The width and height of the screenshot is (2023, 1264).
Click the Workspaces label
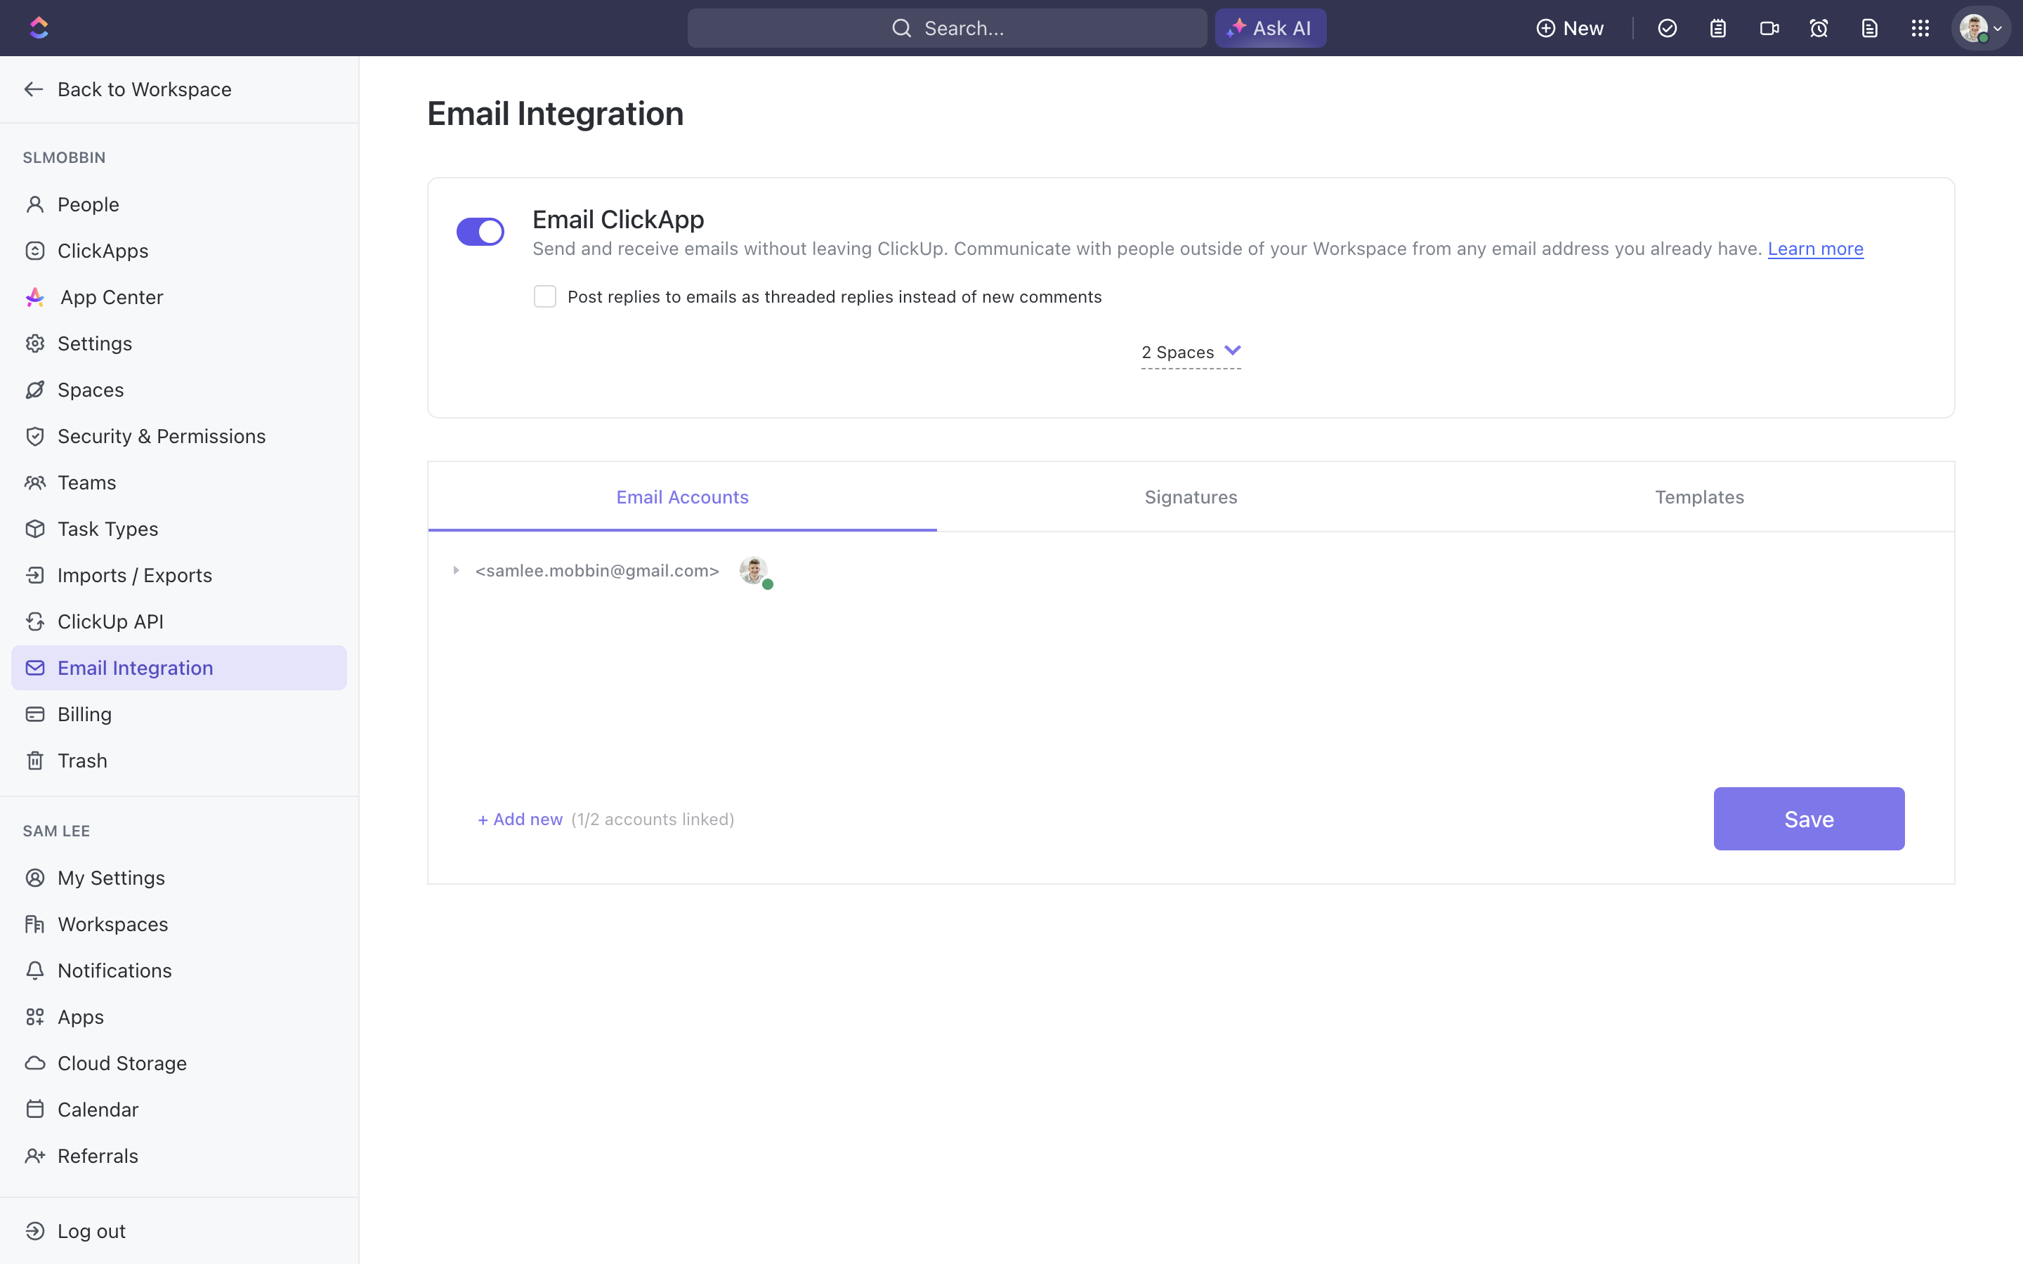click(x=113, y=925)
